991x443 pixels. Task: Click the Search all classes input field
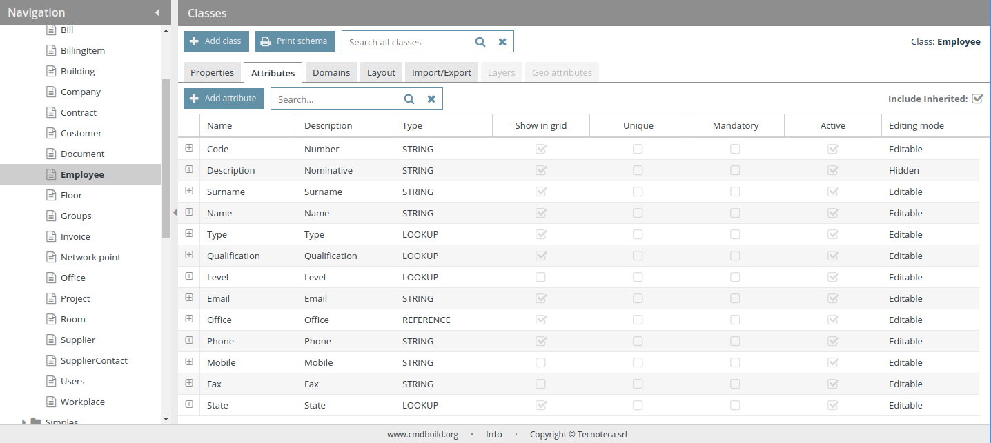point(407,42)
